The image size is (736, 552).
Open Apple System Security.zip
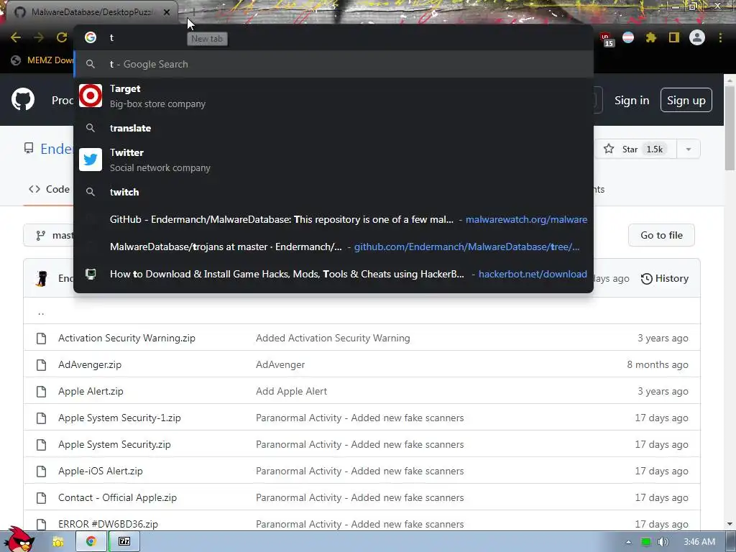pos(114,444)
